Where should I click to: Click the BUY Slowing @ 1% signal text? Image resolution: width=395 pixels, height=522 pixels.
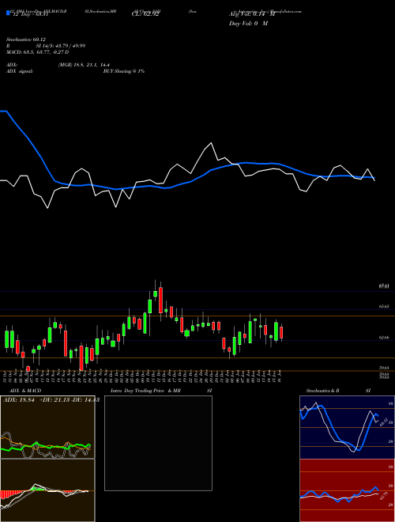pos(124,71)
